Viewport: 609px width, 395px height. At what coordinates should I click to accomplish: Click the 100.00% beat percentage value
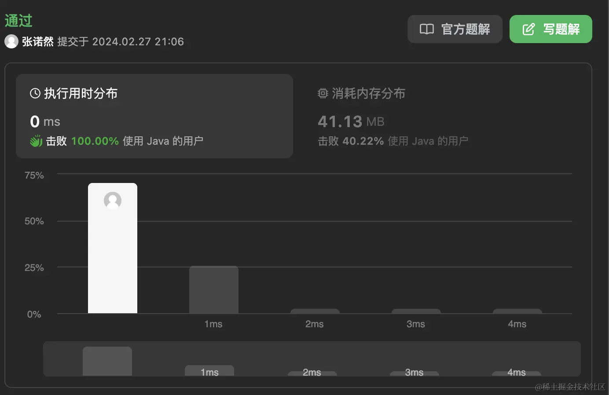pos(95,141)
